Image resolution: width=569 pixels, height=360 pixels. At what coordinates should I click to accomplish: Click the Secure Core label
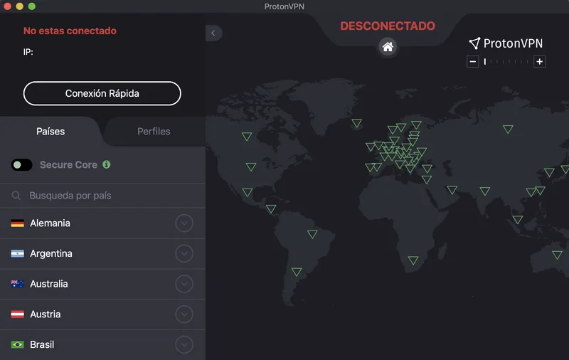pos(68,165)
